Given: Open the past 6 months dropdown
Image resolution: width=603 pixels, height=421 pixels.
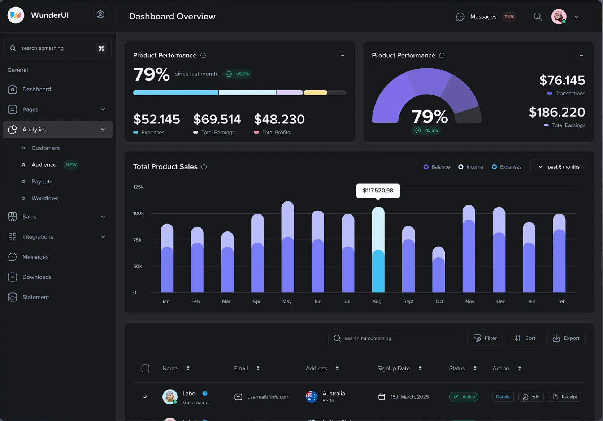Looking at the screenshot, I should click(558, 167).
